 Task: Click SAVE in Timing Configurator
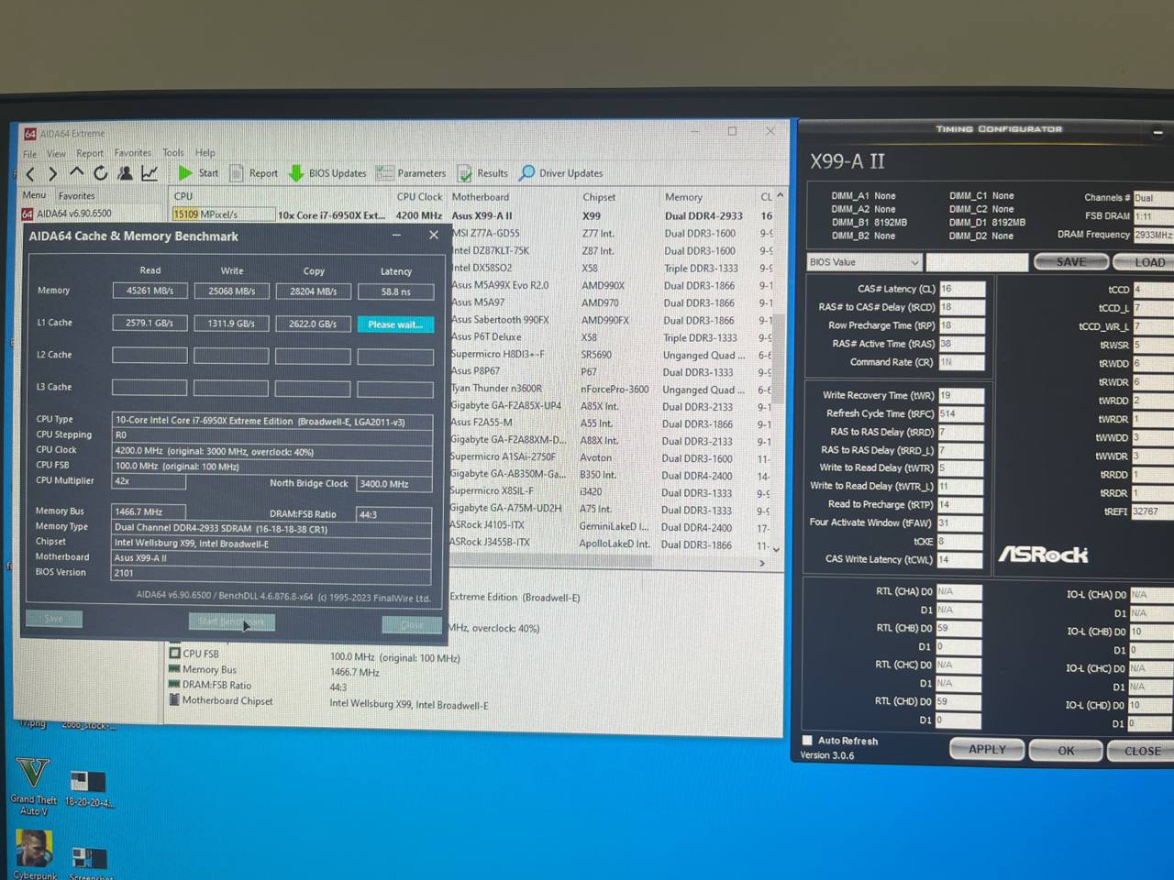pos(1070,262)
